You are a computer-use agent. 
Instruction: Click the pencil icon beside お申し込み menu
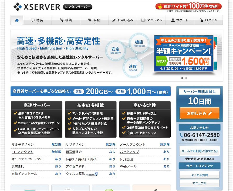[x=114, y=20]
